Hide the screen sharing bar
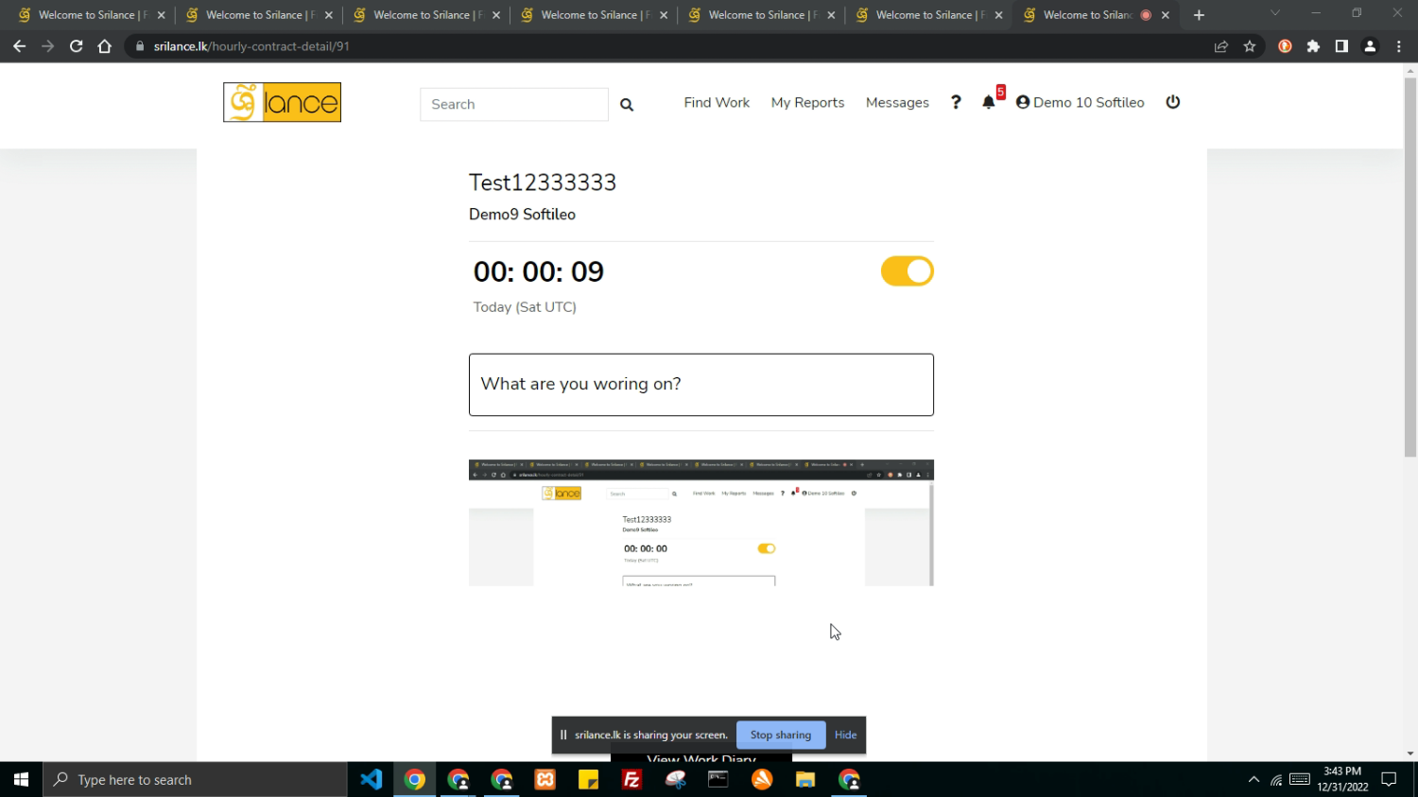 coord(845,735)
